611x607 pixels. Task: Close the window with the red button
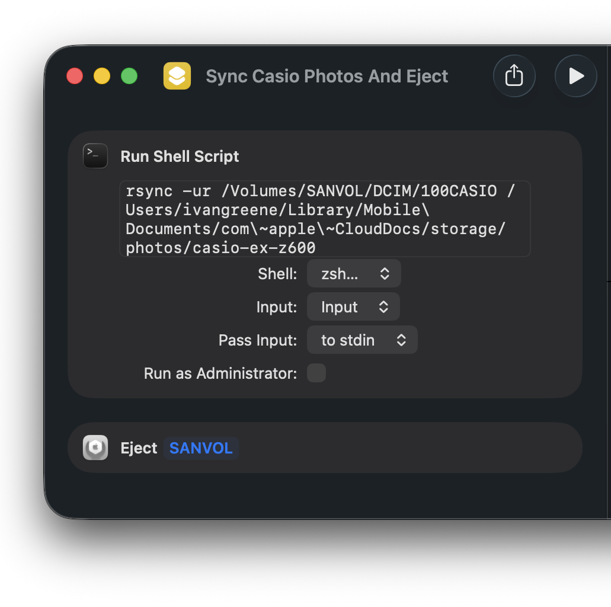coord(75,76)
